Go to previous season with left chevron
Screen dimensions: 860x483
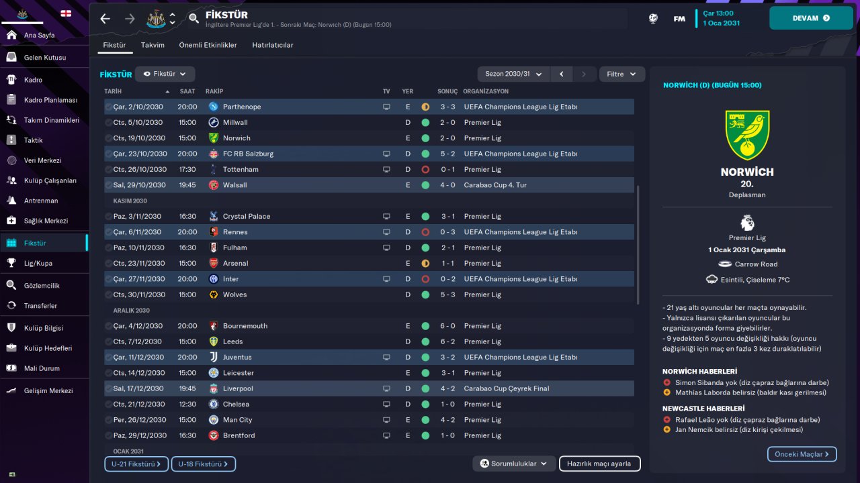coord(562,74)
